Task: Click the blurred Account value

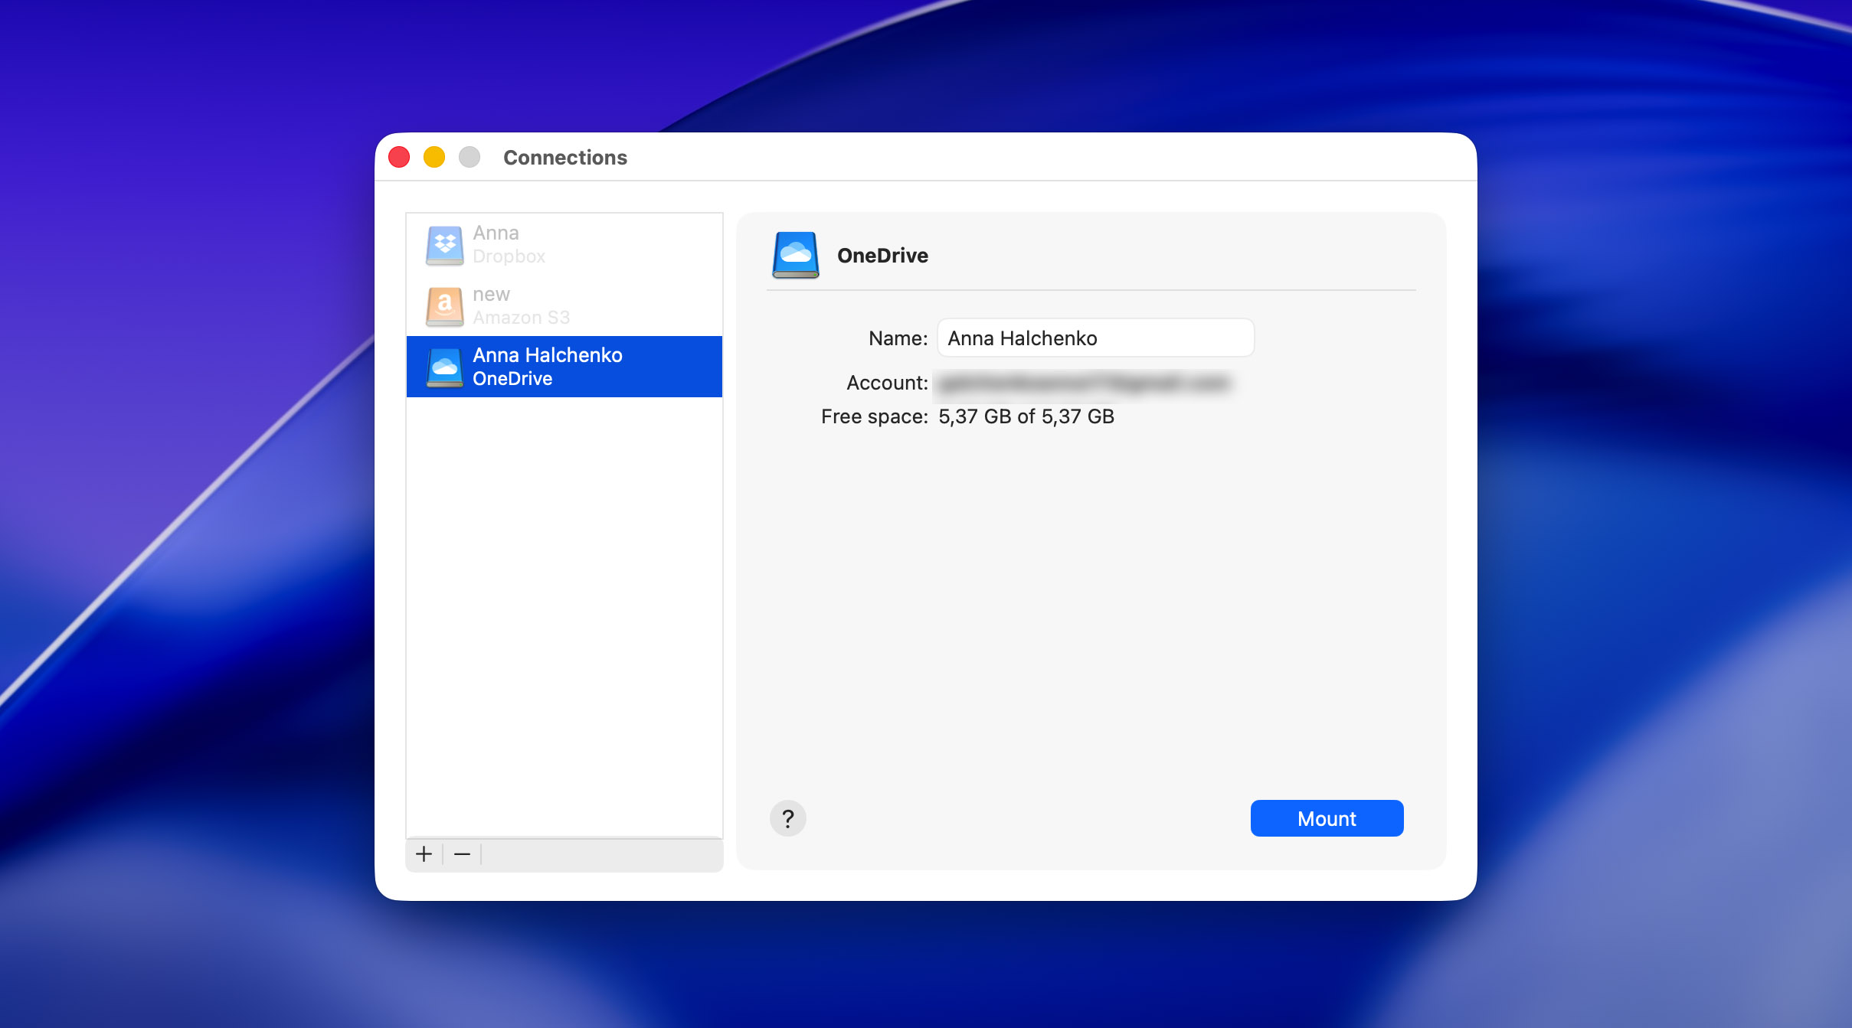Action: coord(1080,382)
